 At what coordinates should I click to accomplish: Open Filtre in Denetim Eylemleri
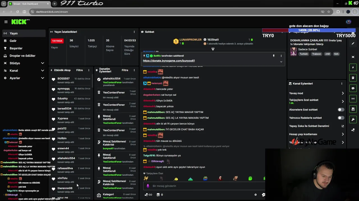(x=125, y=70)
